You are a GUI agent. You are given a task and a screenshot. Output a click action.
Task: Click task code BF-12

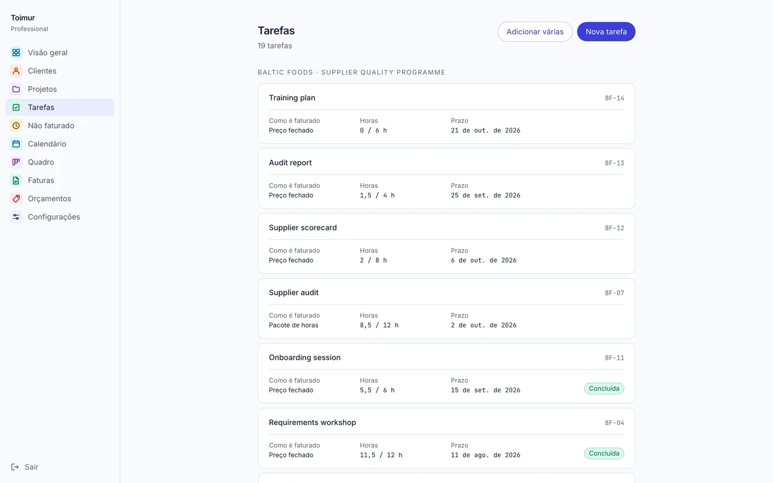coord(615,228)
